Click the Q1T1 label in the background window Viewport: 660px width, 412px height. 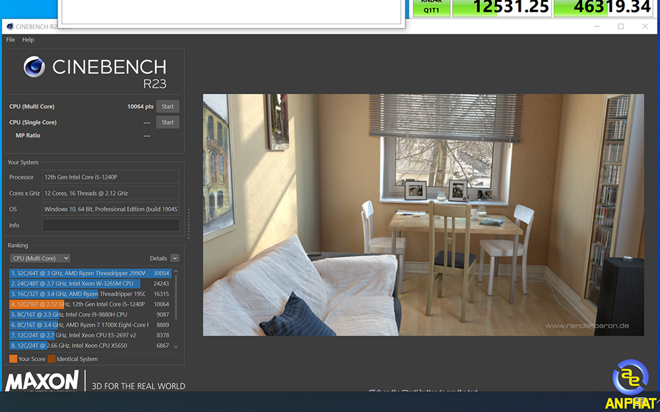point(432,9)
